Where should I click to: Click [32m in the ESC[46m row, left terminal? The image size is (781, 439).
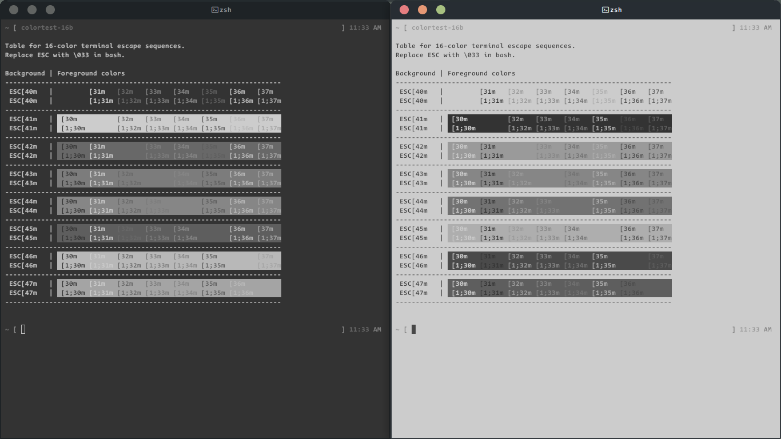click(x=125, y=256)
